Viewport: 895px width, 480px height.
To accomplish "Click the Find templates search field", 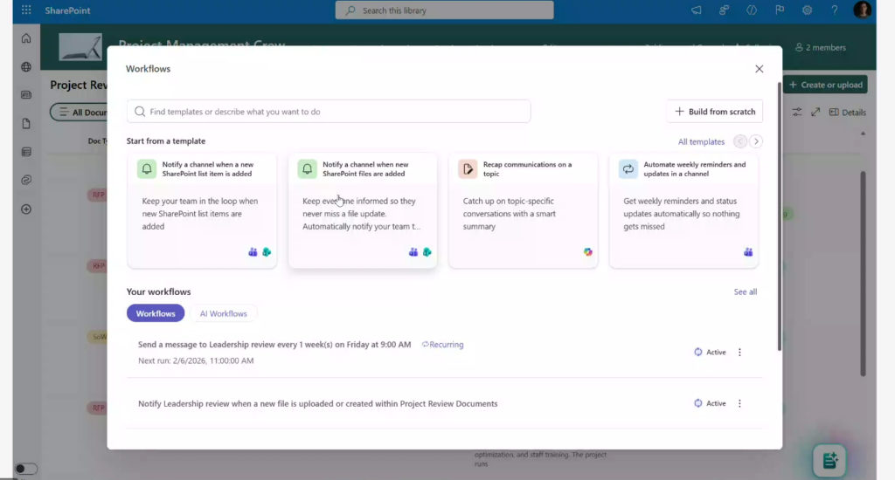I will click(x=329, y=112).
